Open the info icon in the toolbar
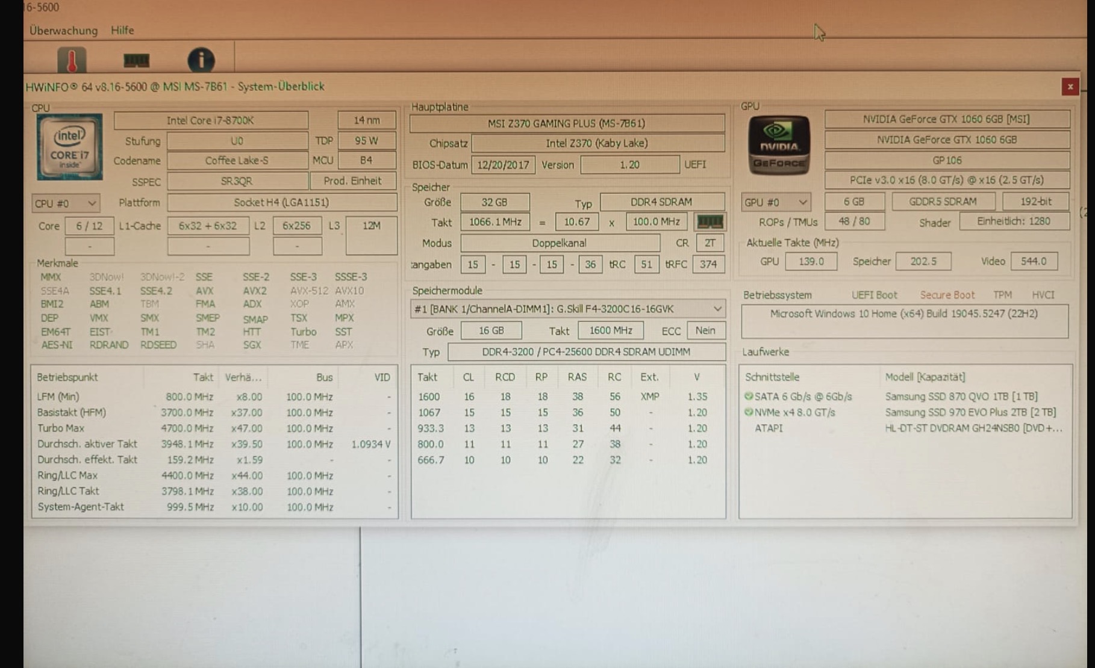This screenshot has height=668, width=1095. click(x=201, y=60)
